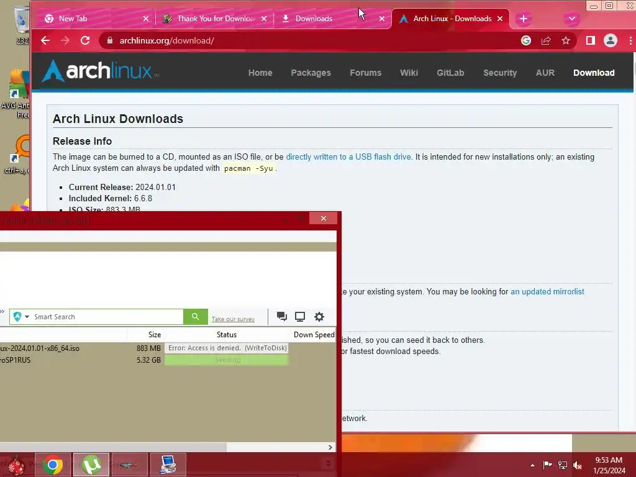This screenshot has height=477, width=636.
Task: Open the search provider dropdown arrow
Action: coord(27,317)
